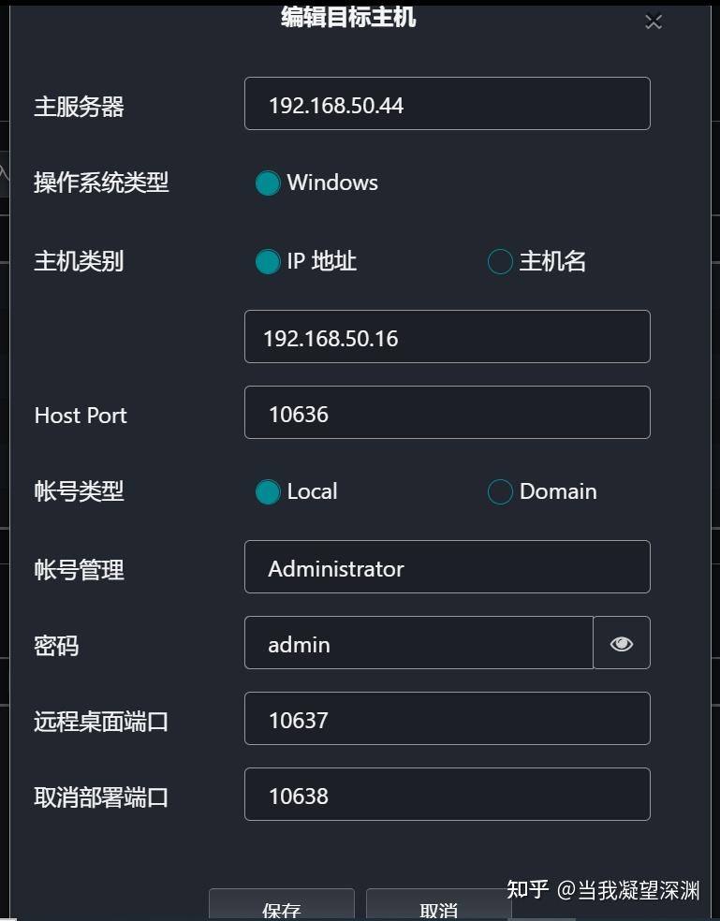
Task: Switch host category to 主机名
Action: pyautogui.click(x=500, y=261)
